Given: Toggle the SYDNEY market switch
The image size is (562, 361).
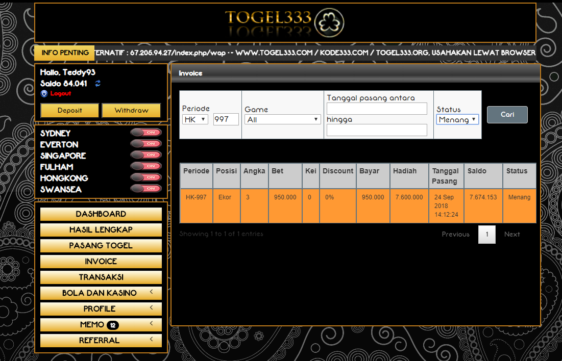Looking at the screenshot, I should point(146,133).
